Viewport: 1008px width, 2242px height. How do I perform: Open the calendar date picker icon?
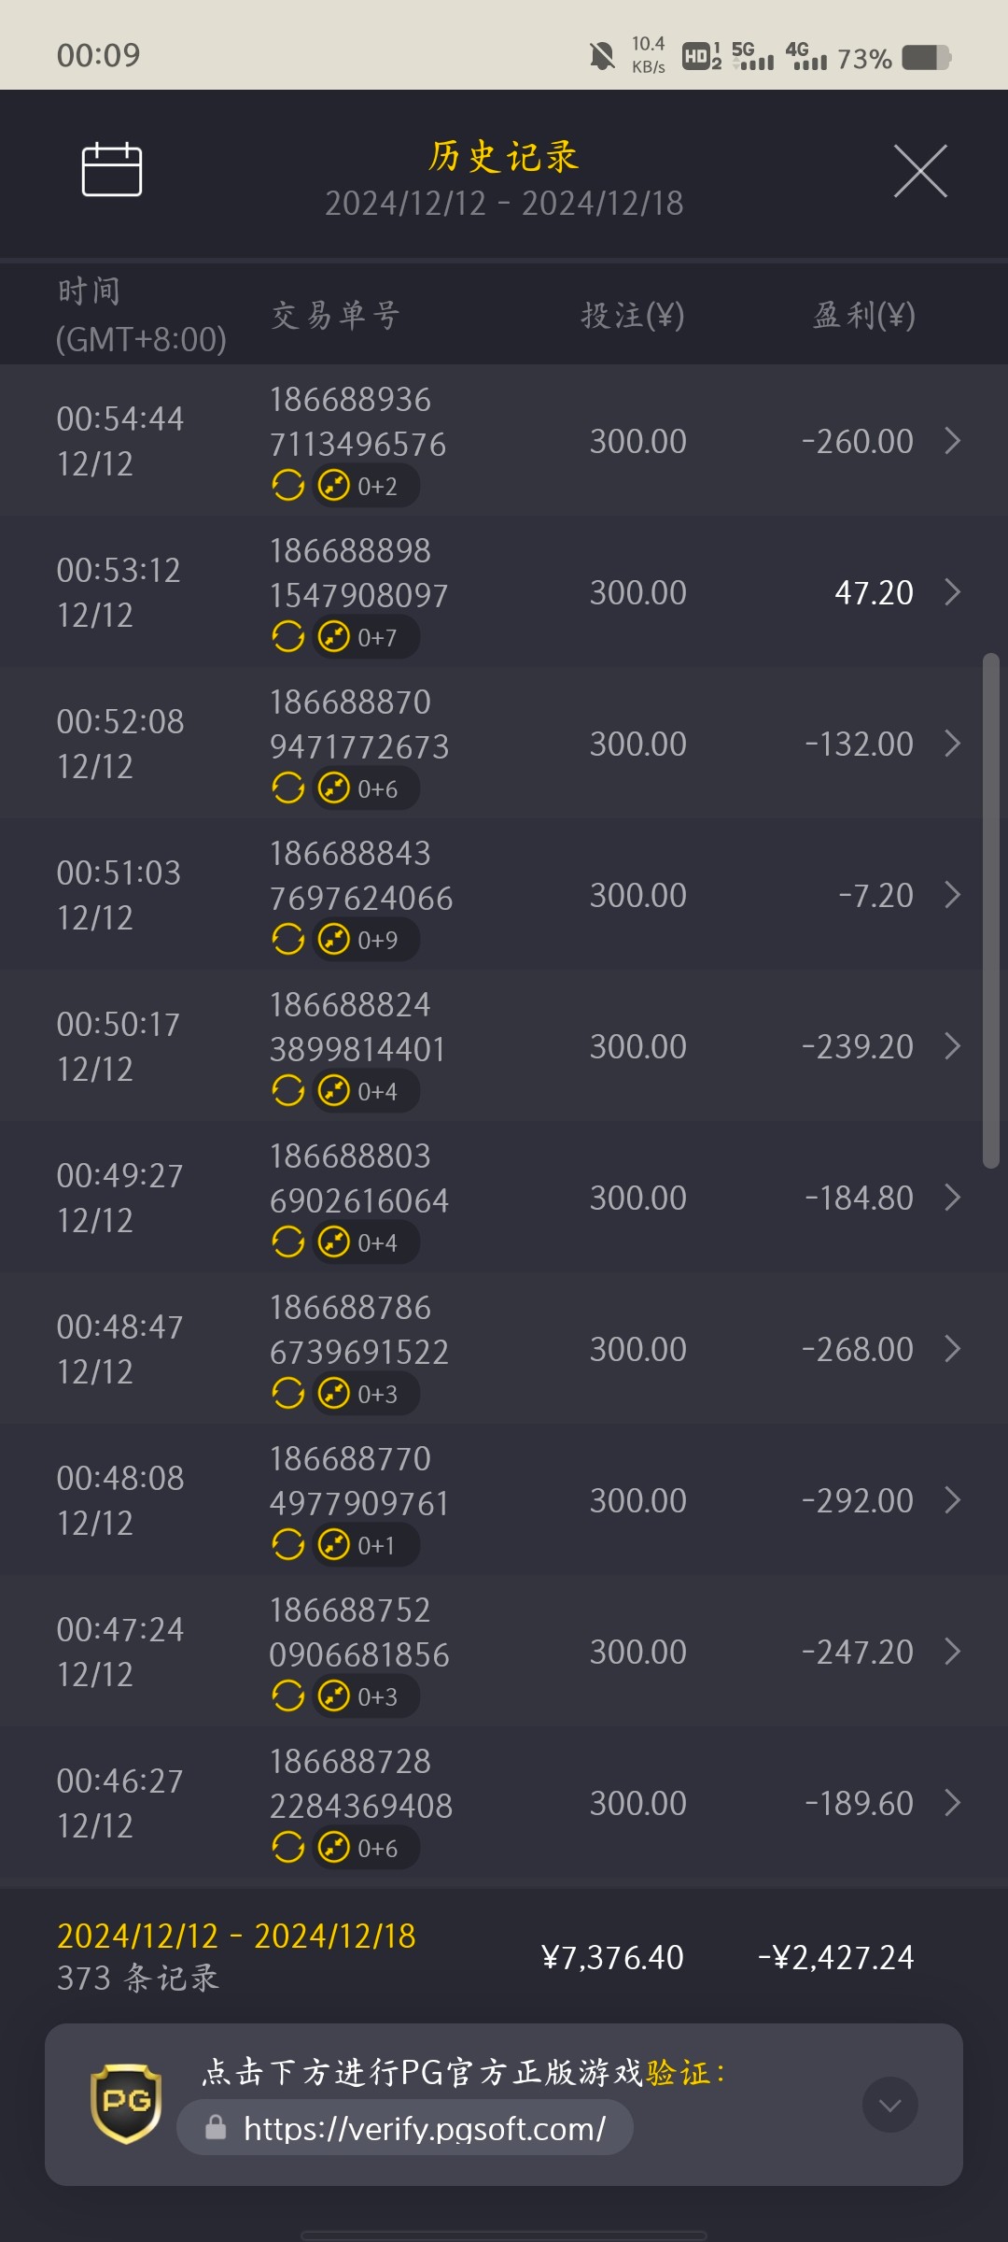[x=112, y=170]
